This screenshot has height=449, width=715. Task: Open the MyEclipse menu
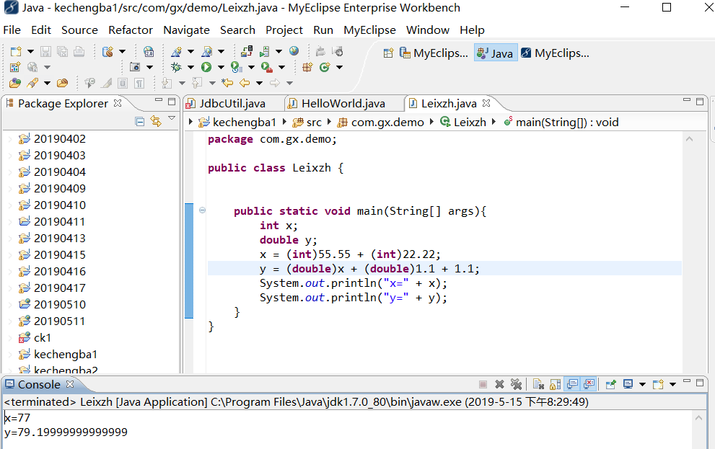[x=369, y=30]
